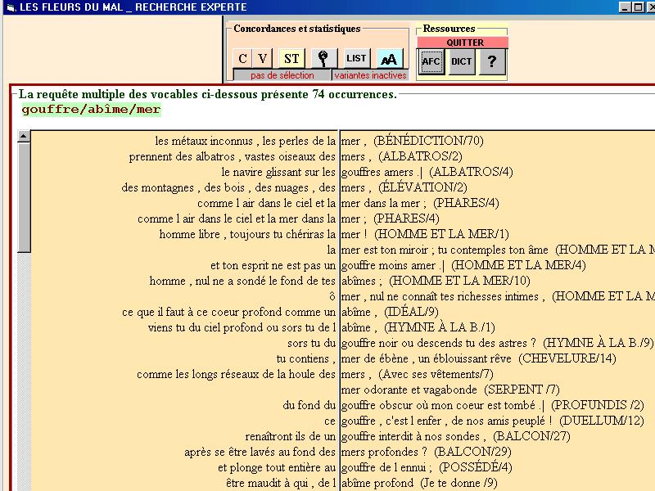
Task: Click left context 'et plonge tout entière au'
Action: [x=277, y=467]
